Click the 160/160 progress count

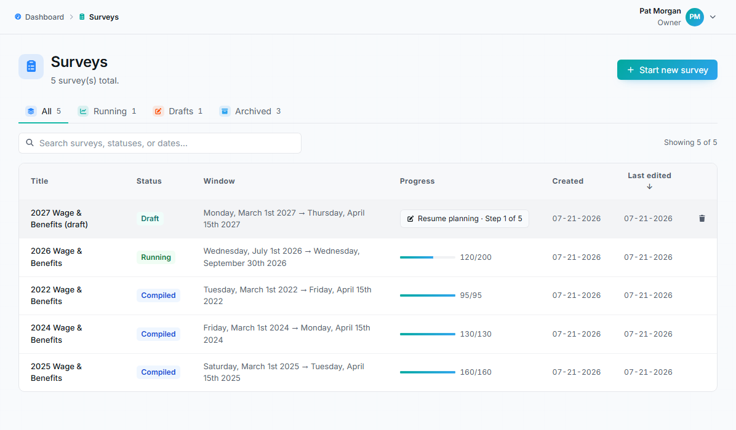tap(476, 372)
